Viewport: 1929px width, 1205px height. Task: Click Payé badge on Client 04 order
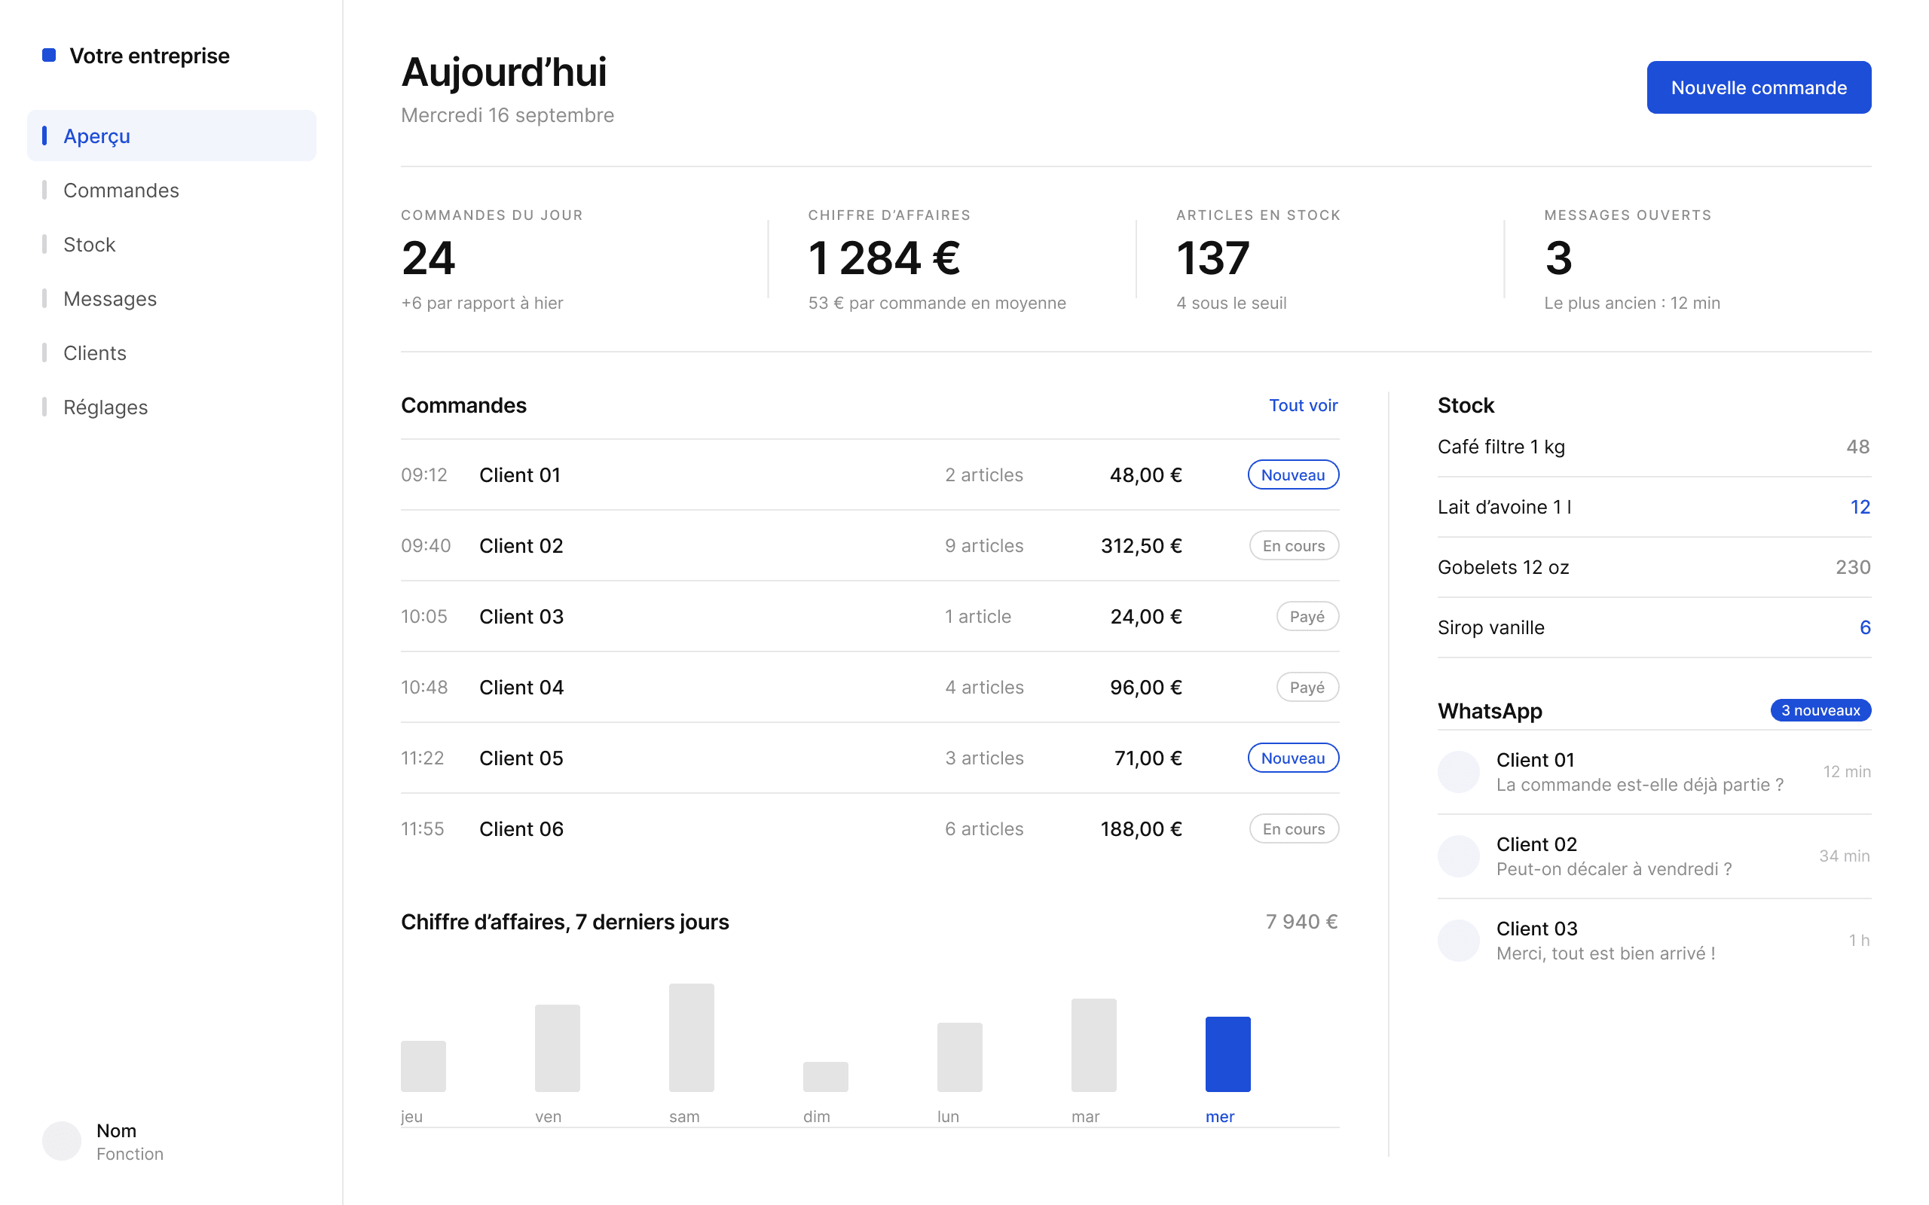[1307, 687]
